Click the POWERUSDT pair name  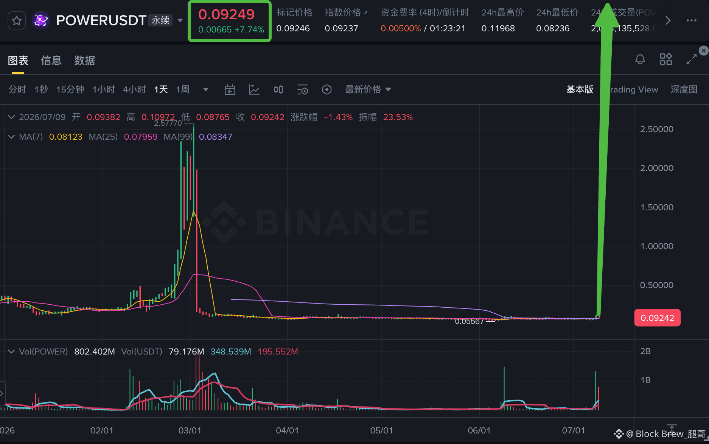(x=101, y=20)
